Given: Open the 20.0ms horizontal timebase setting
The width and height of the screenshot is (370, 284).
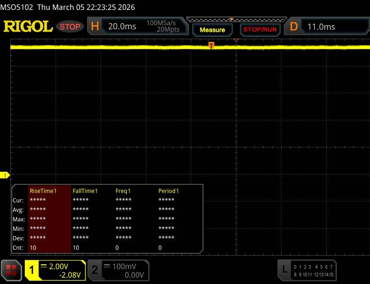Looking at the screenshot, I should click(122, 27).
